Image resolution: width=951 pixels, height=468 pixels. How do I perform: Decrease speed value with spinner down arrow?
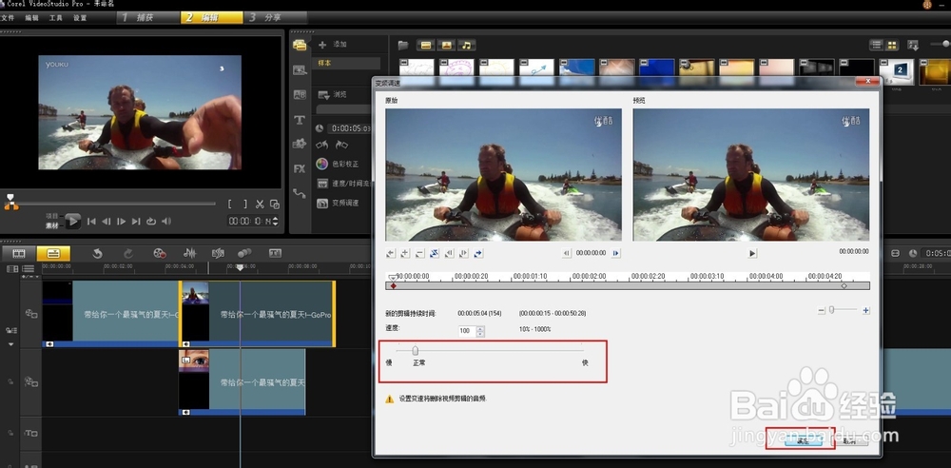pos(480,334)
